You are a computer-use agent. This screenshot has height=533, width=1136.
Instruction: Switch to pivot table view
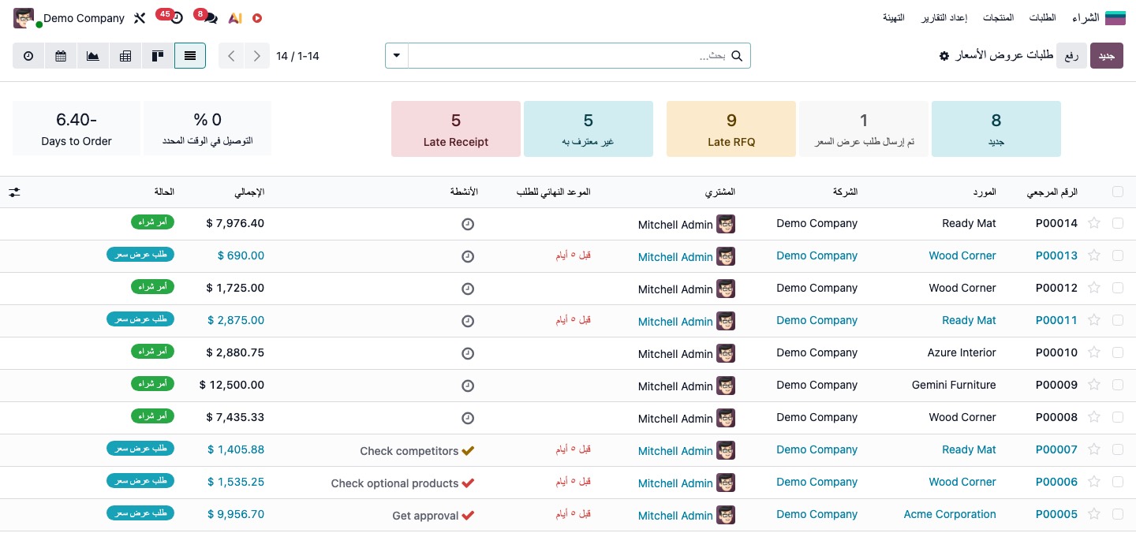point(125,56)
